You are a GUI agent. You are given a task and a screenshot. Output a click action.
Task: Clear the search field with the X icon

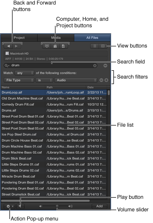pos(95,65)
